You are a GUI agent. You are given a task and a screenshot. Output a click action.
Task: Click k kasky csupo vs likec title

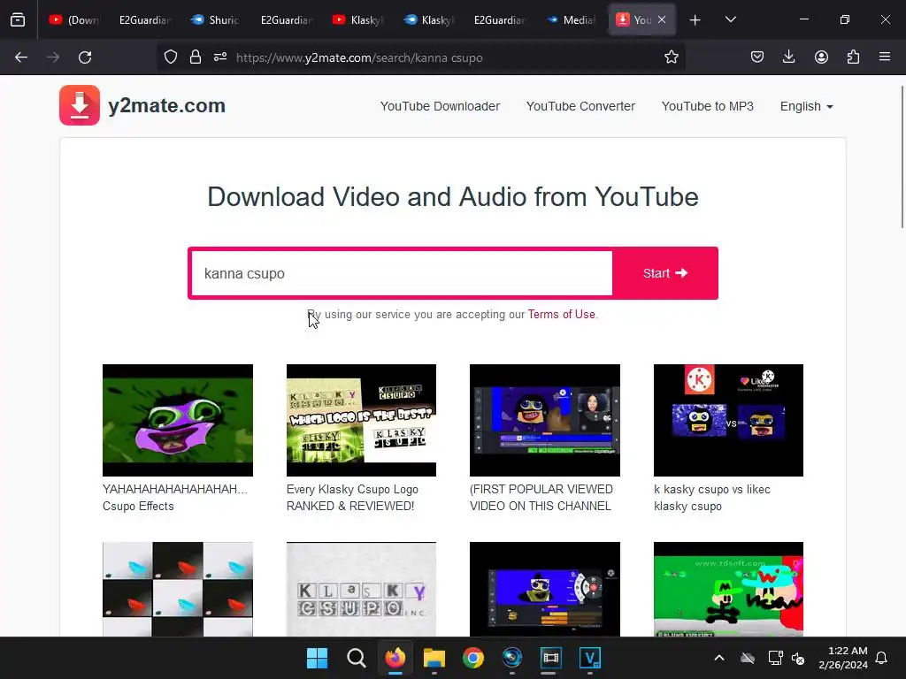[712, 497]
